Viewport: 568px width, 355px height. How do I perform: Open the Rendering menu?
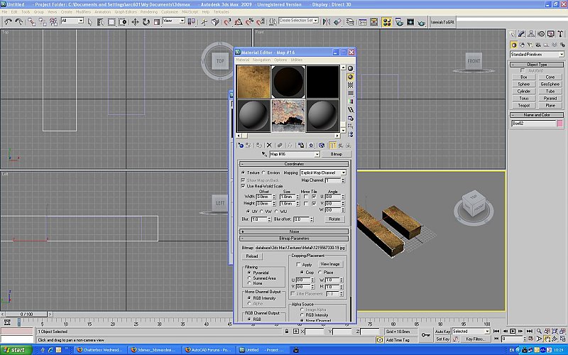pos(149,12)
